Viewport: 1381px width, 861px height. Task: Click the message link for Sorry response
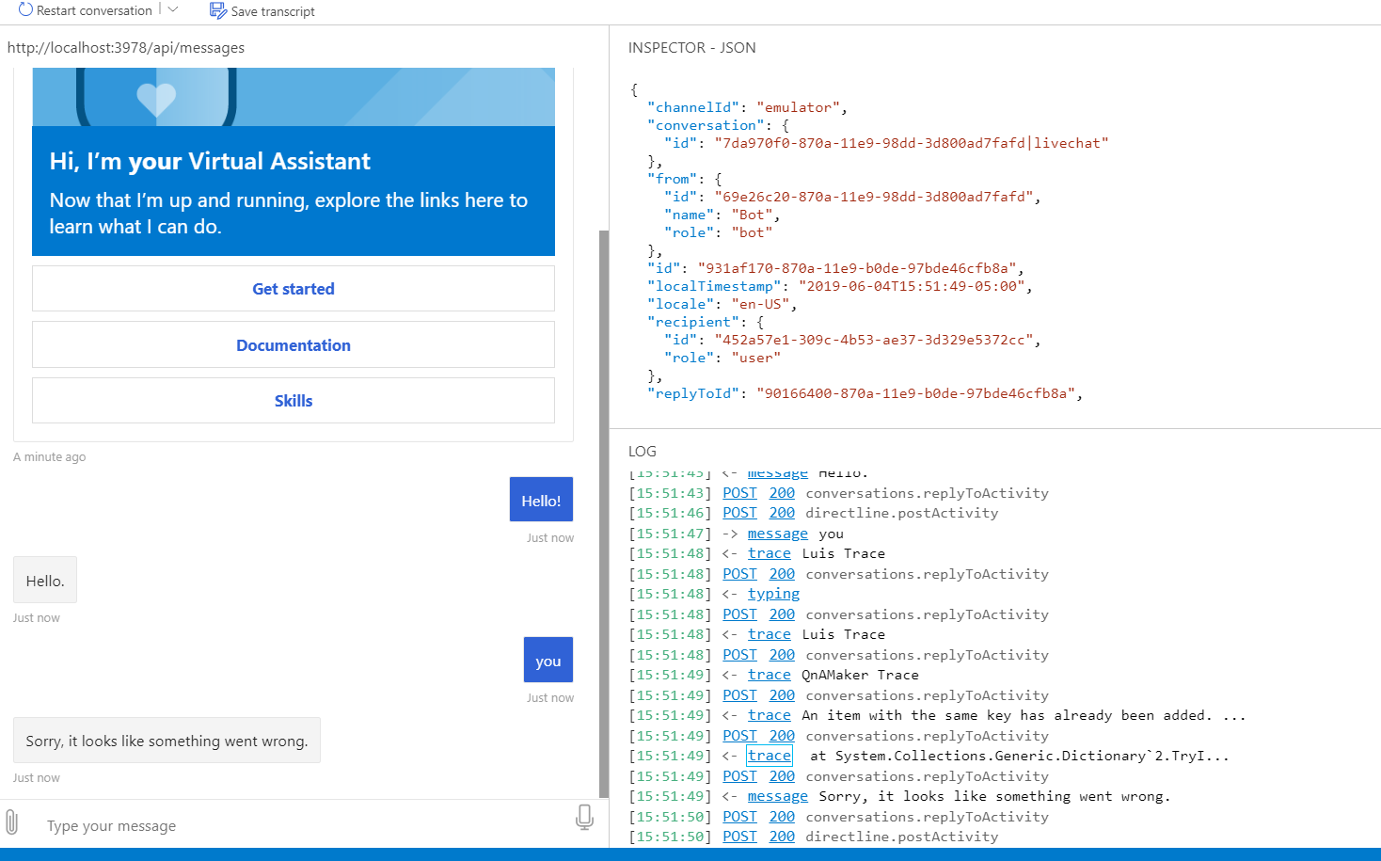(777, 795)
